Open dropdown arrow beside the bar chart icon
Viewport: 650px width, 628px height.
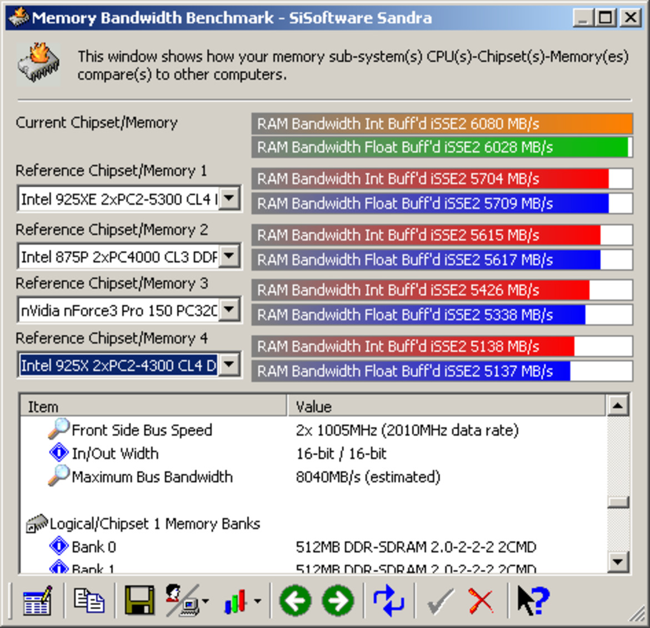click(257, 601)
